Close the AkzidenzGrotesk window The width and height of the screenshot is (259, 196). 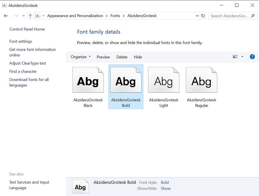(x=252, y=5)
